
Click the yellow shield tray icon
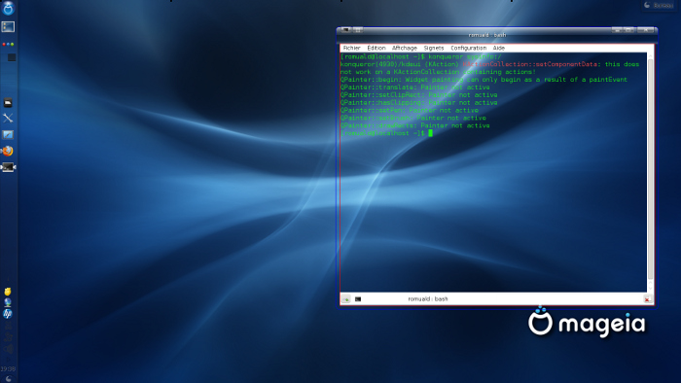click(x=8, y=292)
